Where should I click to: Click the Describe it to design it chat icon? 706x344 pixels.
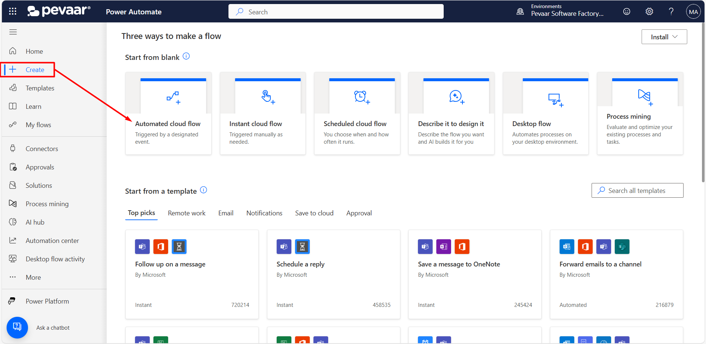point(457,97)
